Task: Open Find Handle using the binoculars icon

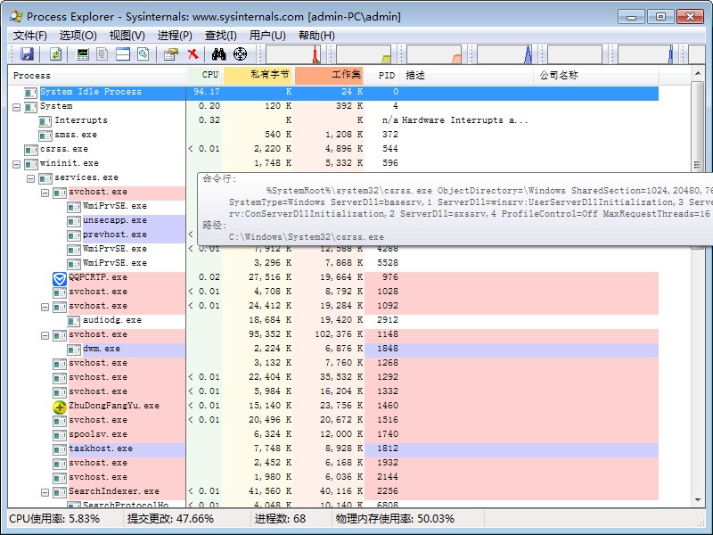Action: coord(218,54)
